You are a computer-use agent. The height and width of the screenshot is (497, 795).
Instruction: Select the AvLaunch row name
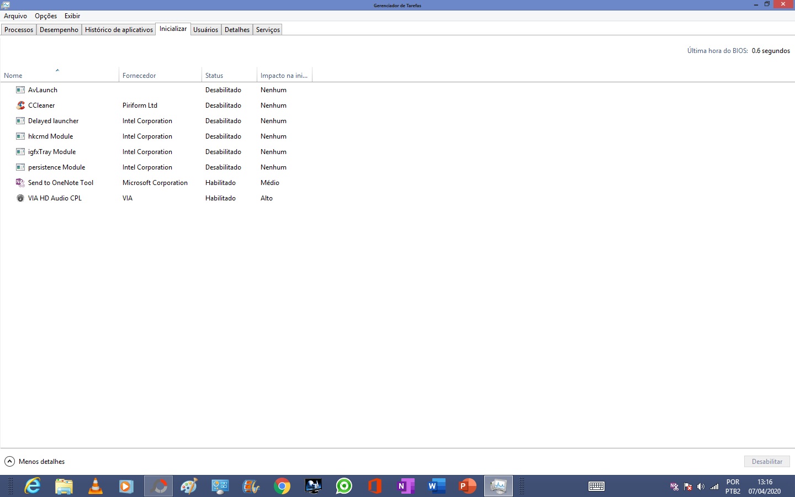point(43,90)
